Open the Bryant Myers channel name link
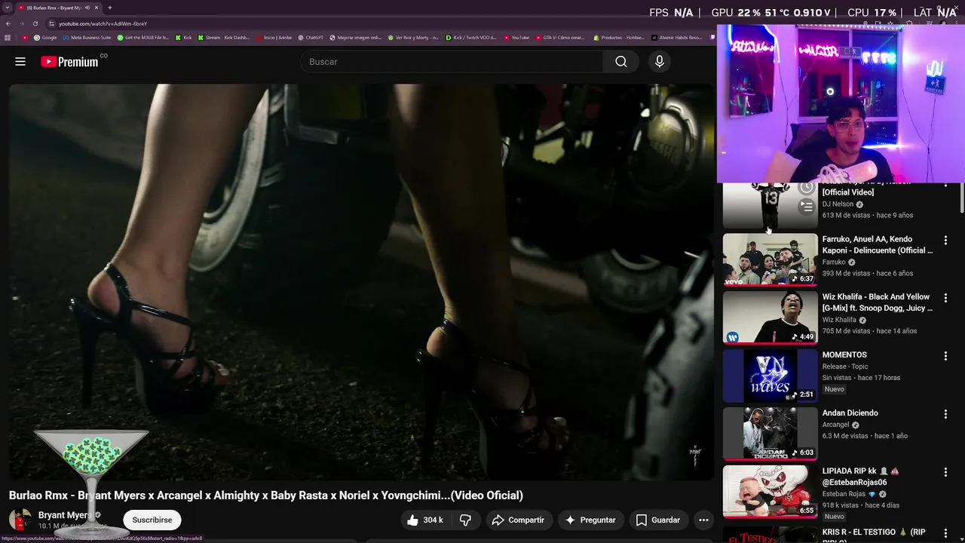 point(64,515)
